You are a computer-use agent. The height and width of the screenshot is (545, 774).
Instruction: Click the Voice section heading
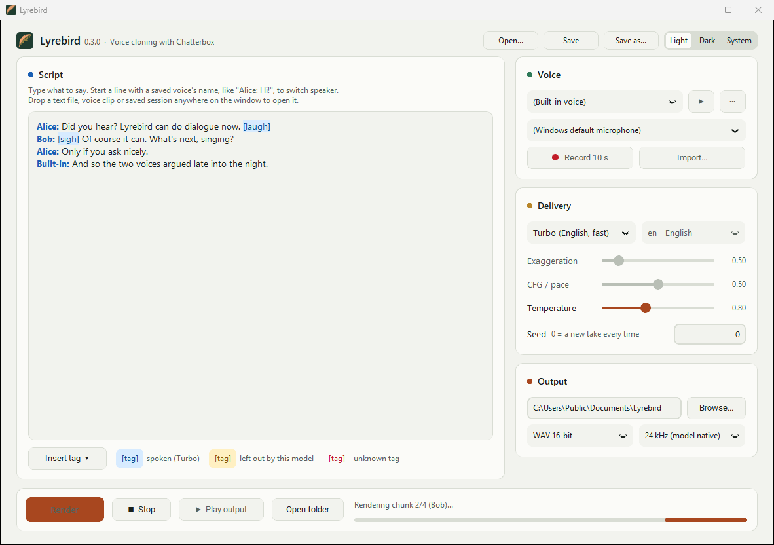(549, 75)
